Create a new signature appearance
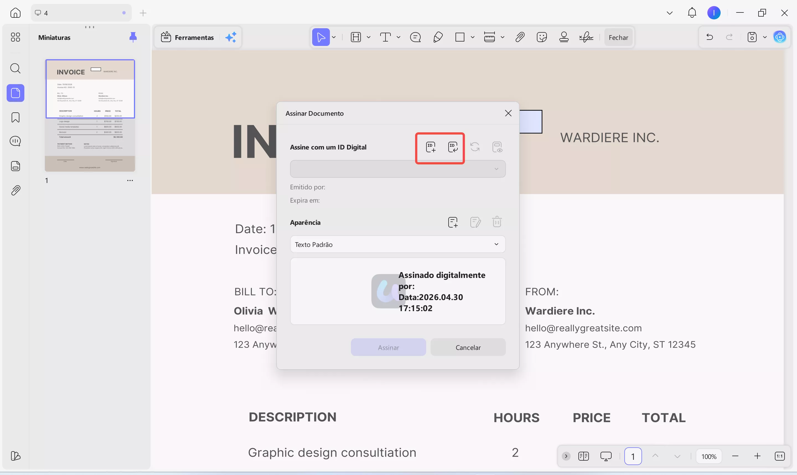 click(x=453, y=222)
